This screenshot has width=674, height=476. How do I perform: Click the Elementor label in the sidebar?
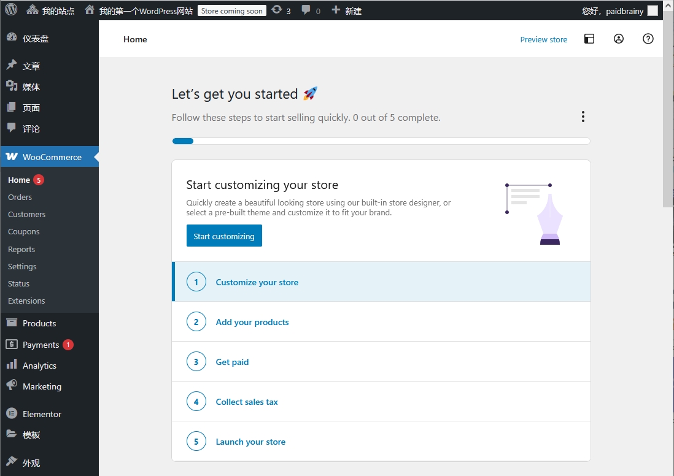click(x=42, y=414)
